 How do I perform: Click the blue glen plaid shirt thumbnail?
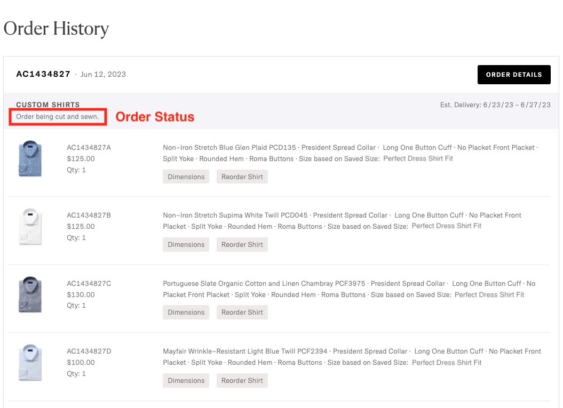tap(29, 158)
